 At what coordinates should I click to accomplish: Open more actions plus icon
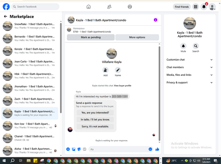[68, 149]
